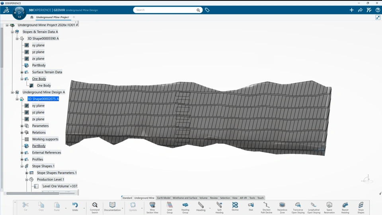Click the tag icon beside search
The width and height of the screenshot is (382, 215).
207,10
